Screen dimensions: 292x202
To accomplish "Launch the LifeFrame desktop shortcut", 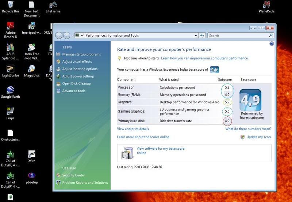I will (x=53, y=7).
